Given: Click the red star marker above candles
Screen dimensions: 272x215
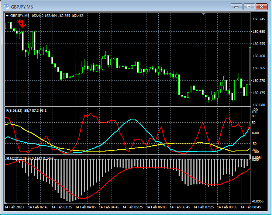Looking at the screenshot, I should [19, 22].
